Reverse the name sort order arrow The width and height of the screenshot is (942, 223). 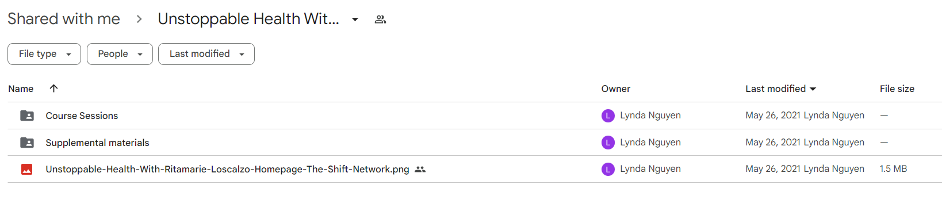[x=53, y=88]
